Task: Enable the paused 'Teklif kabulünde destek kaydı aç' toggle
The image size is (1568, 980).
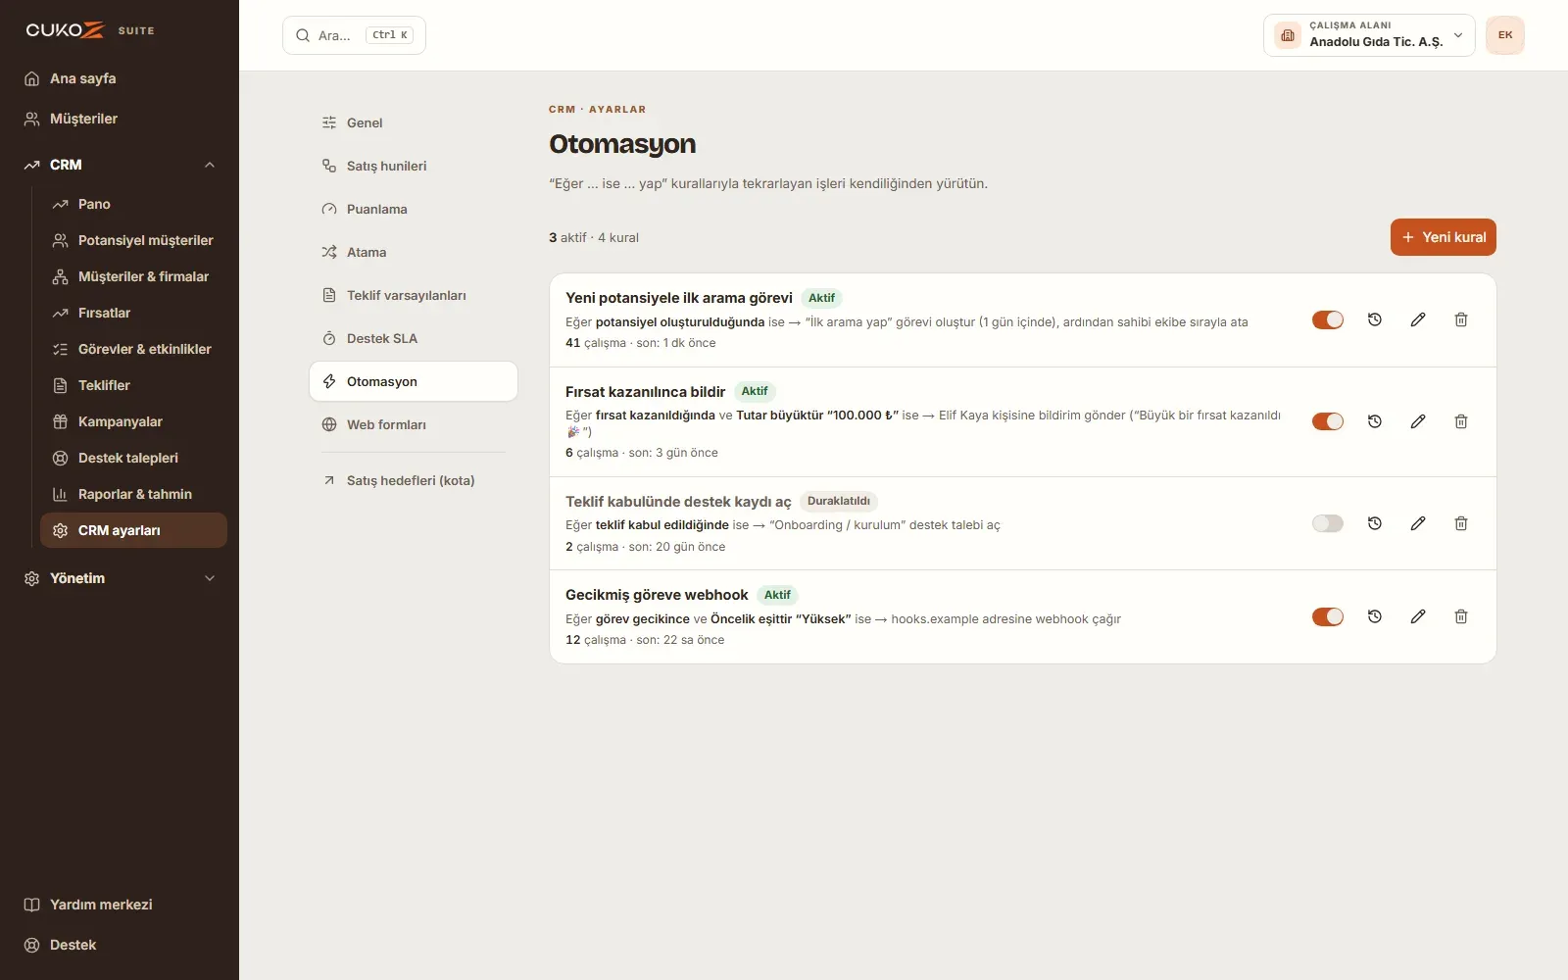Action: point(1328,523)
